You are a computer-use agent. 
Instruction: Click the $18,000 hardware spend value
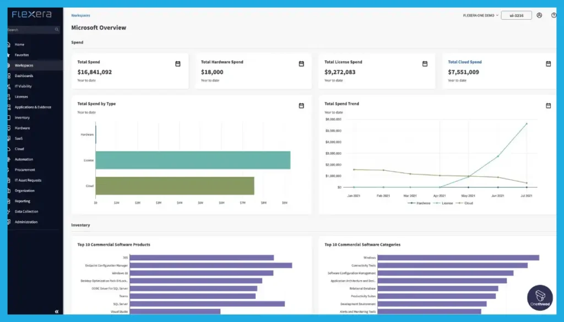(212, 72)
